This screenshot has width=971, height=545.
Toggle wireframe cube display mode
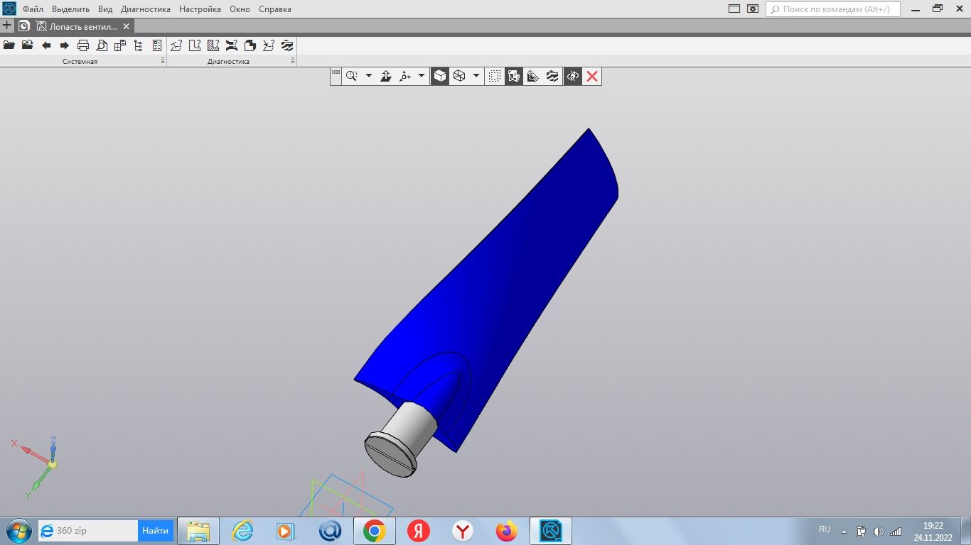[x=459, y=76]
